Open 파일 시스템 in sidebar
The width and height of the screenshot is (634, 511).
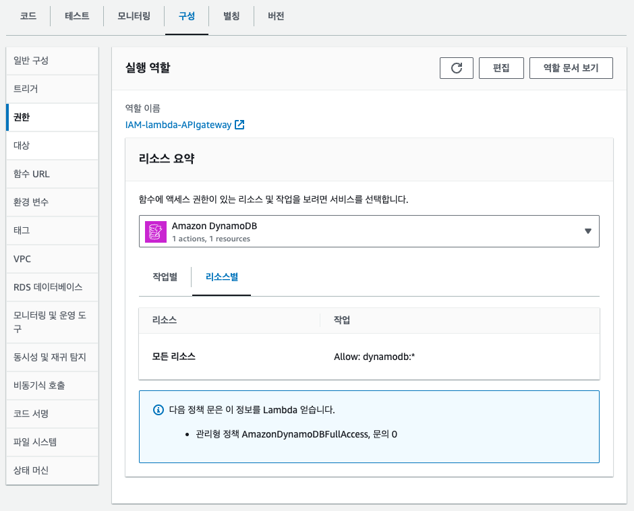tap(52, 442)
